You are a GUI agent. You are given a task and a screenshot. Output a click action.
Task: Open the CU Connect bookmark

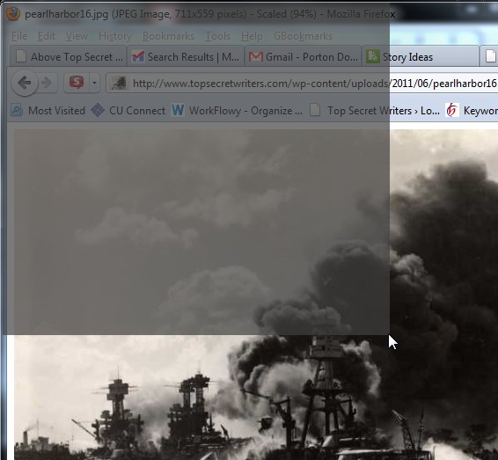click(x=128, y=111)
